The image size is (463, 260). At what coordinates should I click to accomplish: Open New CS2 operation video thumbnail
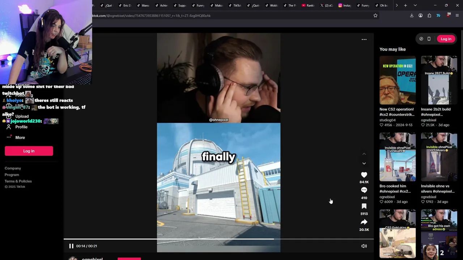tap(398, 80)
